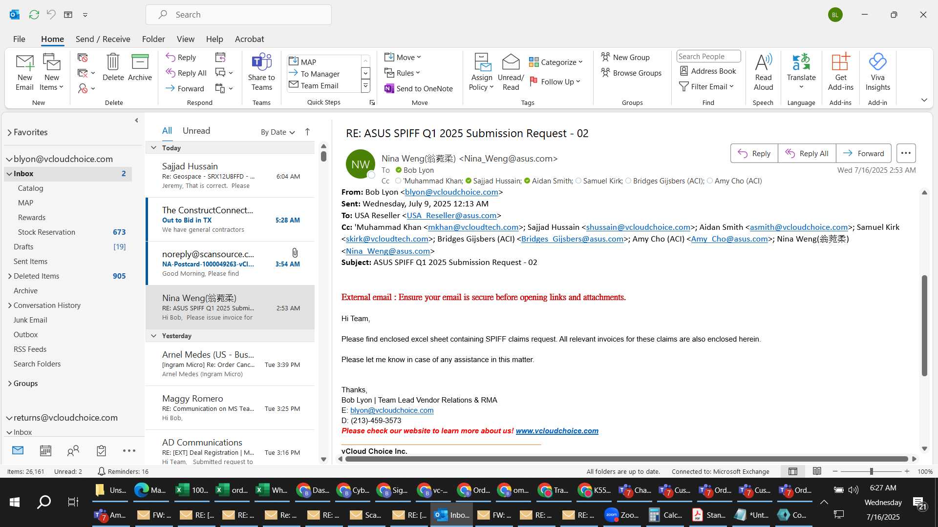The image size is (938, 527).
Task: Click Search People field
Action: (708, 57)
